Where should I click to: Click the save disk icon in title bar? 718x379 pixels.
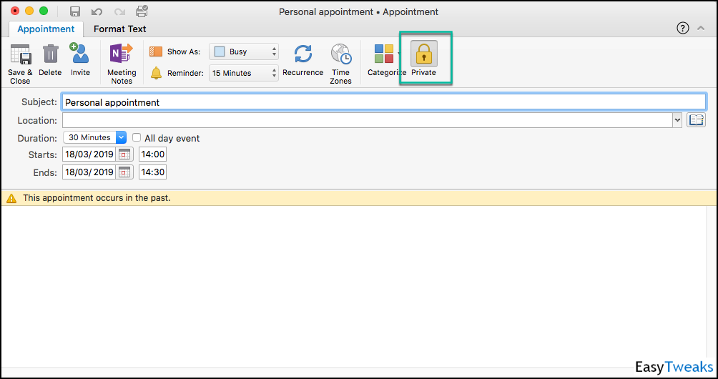(x=75, y=11)
